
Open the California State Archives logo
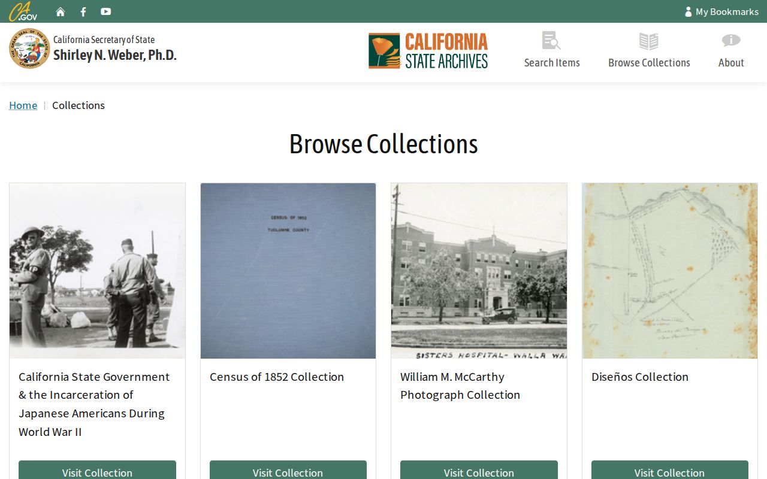point(428,51)
